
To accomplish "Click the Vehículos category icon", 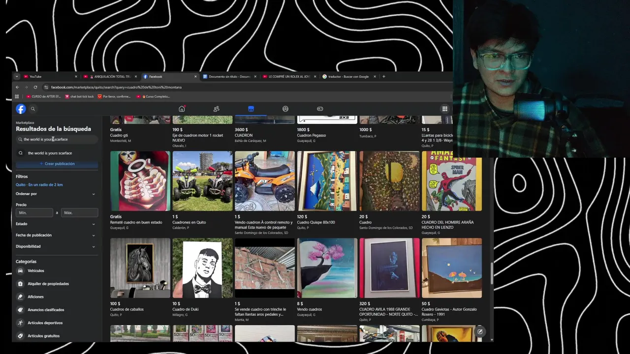I will [20, 270].
